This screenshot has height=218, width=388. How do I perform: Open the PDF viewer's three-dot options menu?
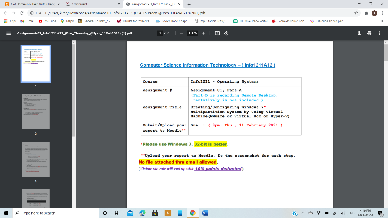point(379,33)
